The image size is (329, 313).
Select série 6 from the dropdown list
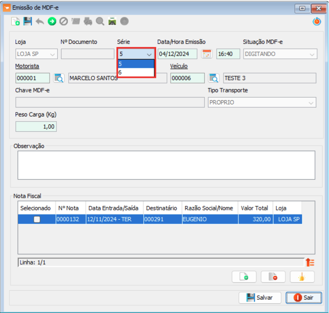(136, 72)
